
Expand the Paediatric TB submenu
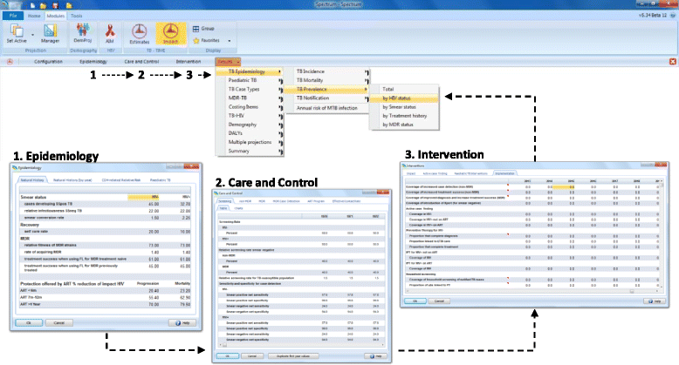tap(250, 80)
